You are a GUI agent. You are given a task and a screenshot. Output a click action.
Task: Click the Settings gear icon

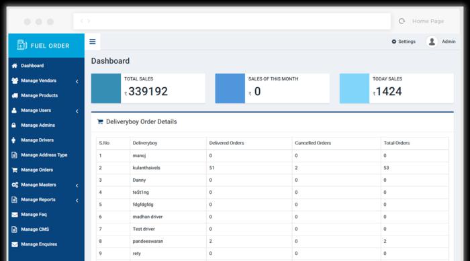[x=394, y=42]
